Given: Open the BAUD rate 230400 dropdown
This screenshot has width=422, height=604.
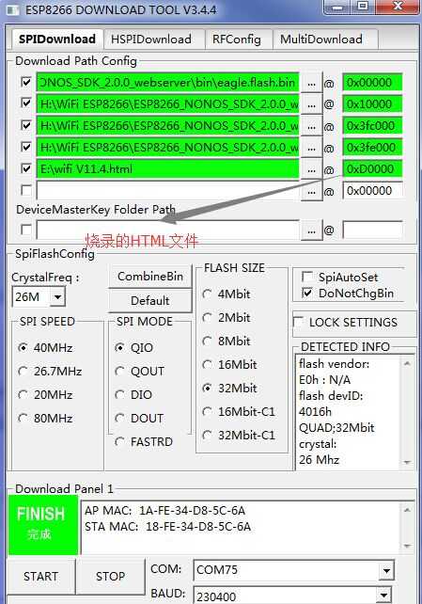Looking at the screenshot, I should point(384,596).
